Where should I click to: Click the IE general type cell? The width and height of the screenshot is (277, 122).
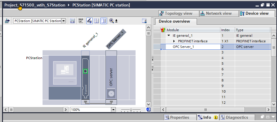click(x=253, y=36)
